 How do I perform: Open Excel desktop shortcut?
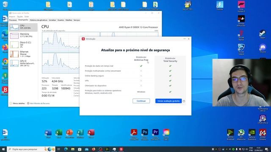pyautogui.click(x=59, y=134)
